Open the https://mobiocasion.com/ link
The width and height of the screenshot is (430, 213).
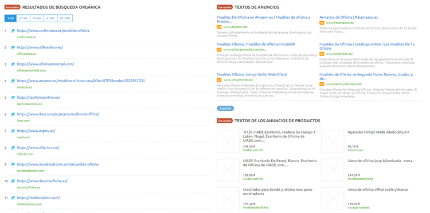(38, 198)
